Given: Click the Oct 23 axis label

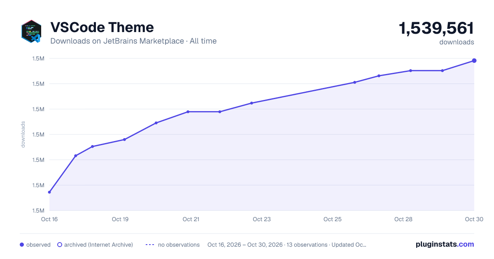Looking at the screenshot, I should click(x=262, y=219).
